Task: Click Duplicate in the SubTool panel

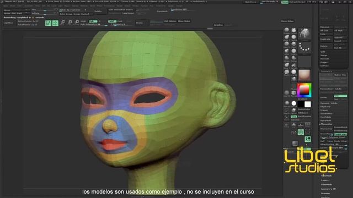Action: tap(325, 39)
